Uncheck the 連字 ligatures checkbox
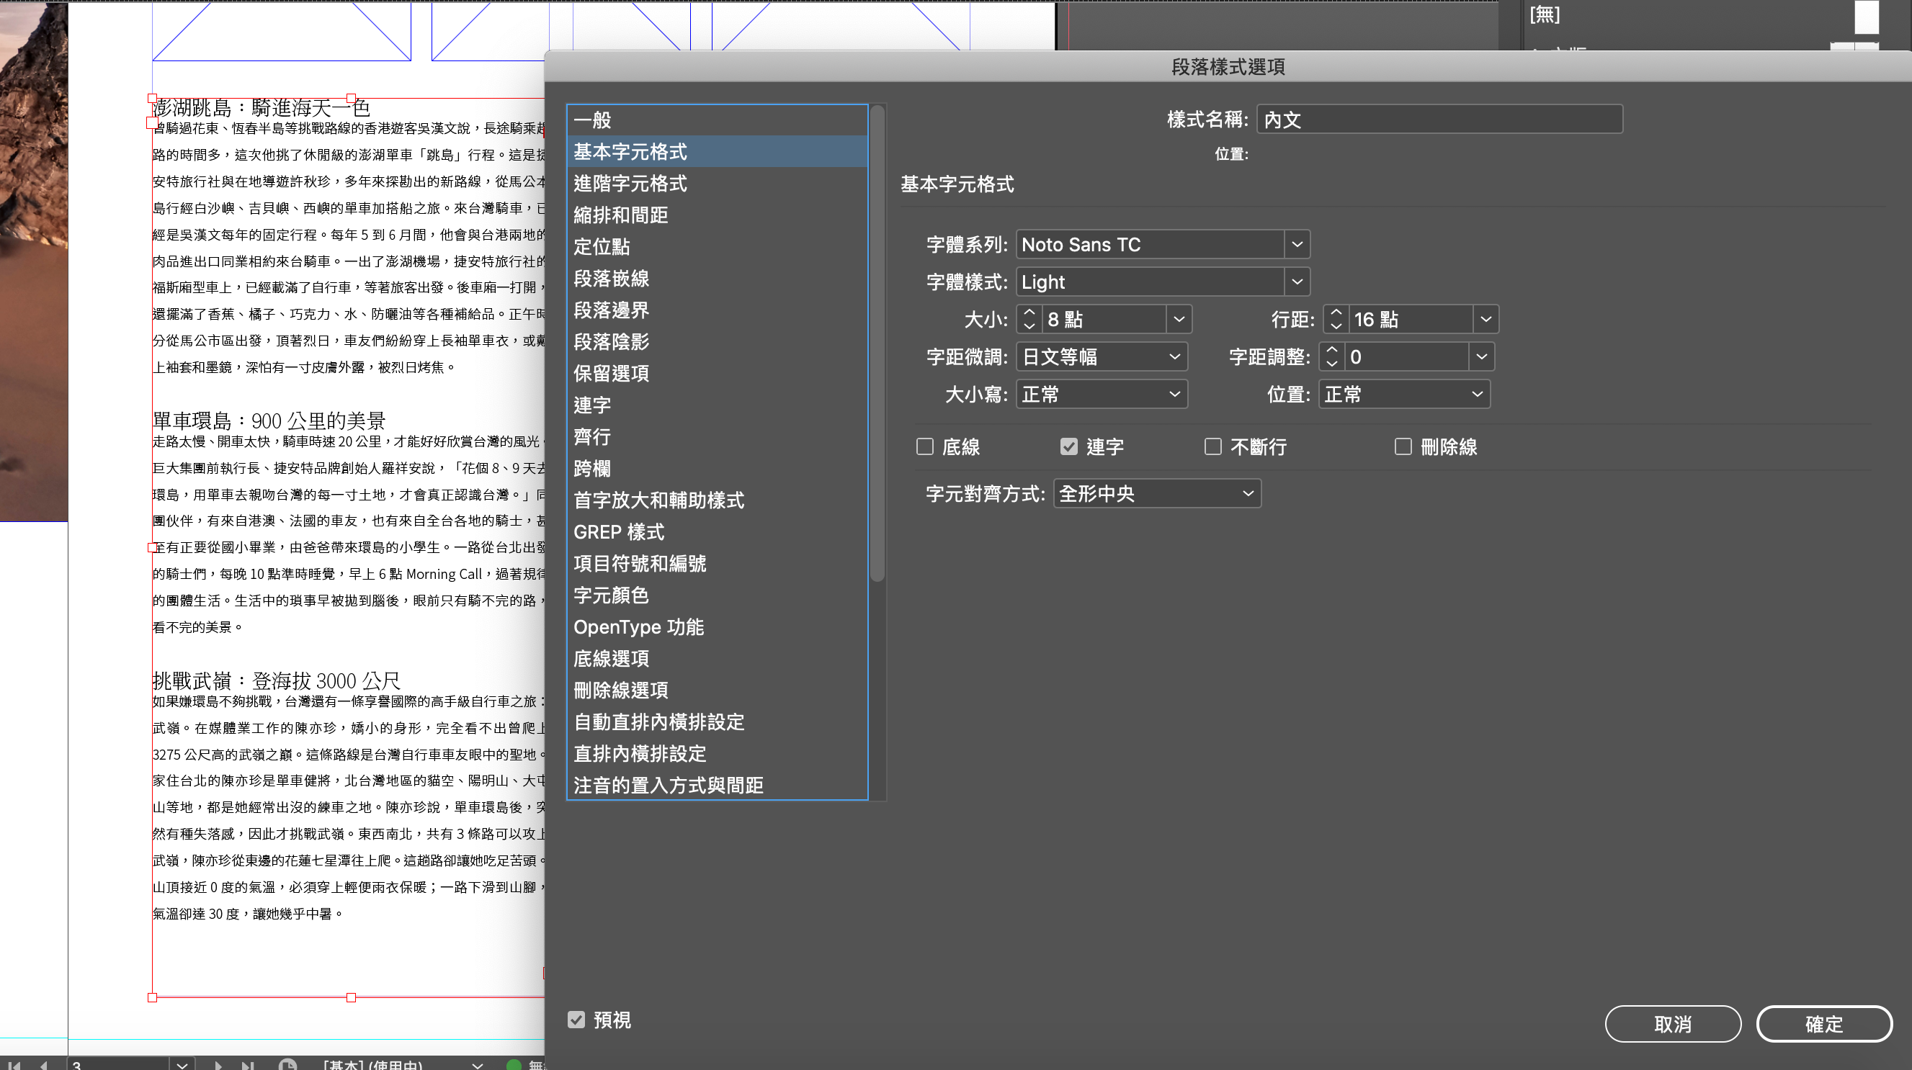Screen dimensions: 1912x1070 1069,446
